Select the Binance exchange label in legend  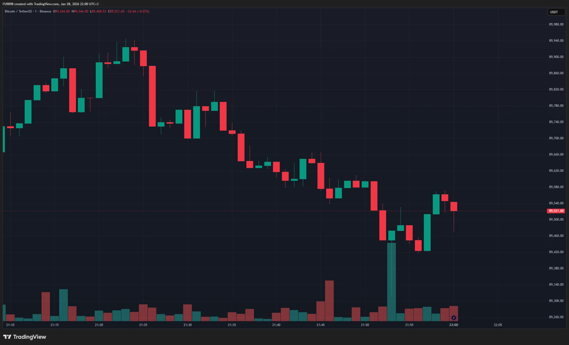coord(45,11)
